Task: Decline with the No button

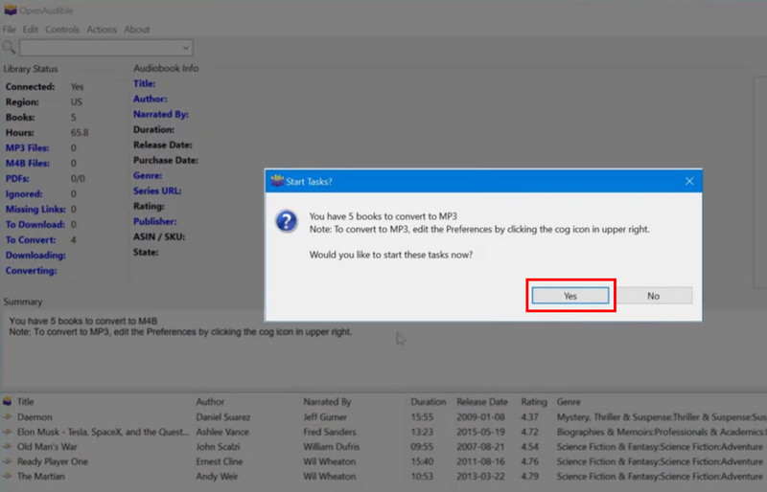Action: pos(654,296)
